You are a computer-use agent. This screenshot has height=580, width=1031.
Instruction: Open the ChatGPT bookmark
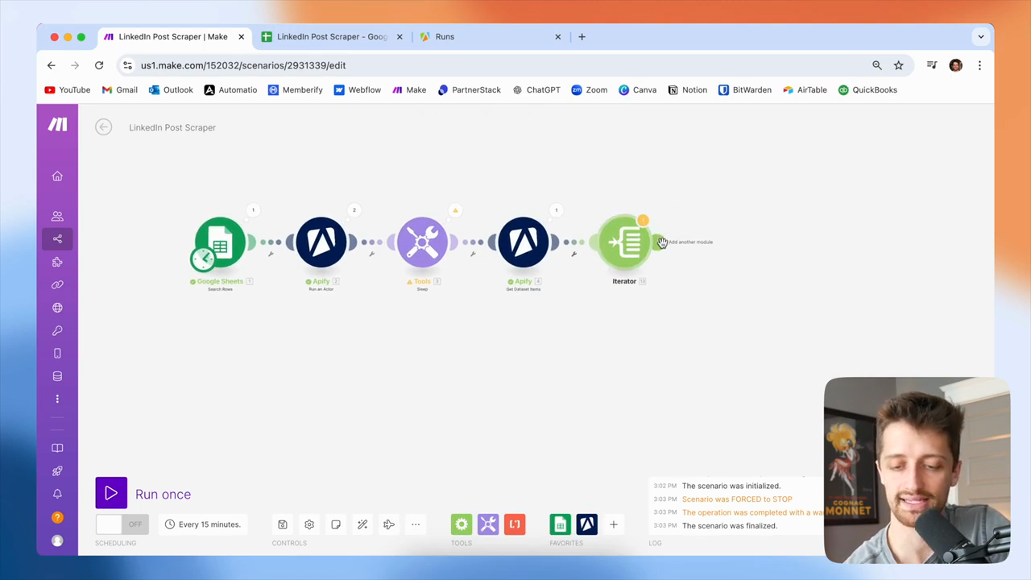(x=536, y=90)
